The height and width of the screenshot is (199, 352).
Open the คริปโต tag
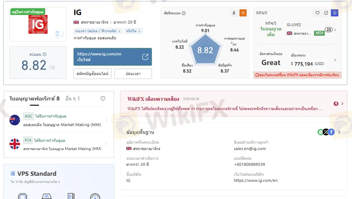(x=133, y=31)
